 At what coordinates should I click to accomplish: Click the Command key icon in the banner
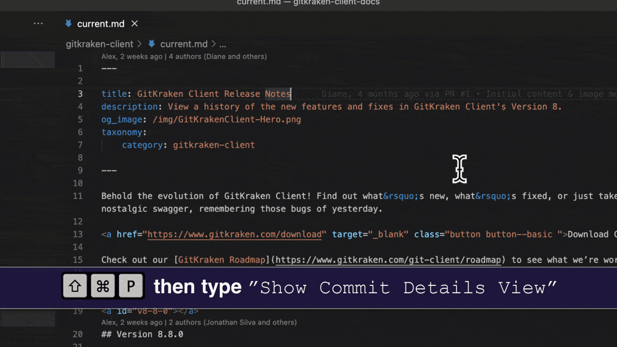(x=103, y=286)
